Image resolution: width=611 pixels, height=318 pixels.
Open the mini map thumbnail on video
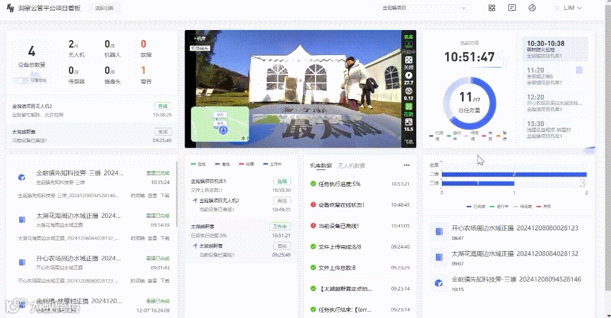click(220, 124)
